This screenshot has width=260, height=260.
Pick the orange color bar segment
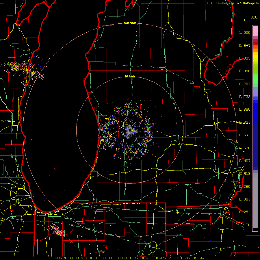(255, 50)
